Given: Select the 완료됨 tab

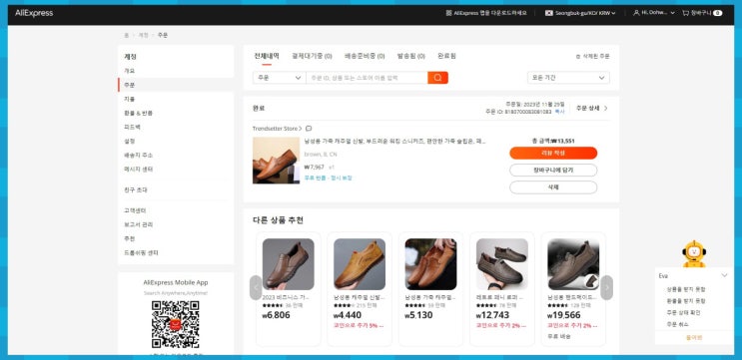Looking at the screenshot, I should tap(446, 56).
